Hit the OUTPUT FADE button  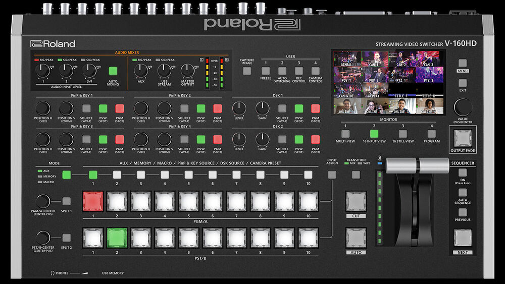pyautogui.click(x=463, y=138)
